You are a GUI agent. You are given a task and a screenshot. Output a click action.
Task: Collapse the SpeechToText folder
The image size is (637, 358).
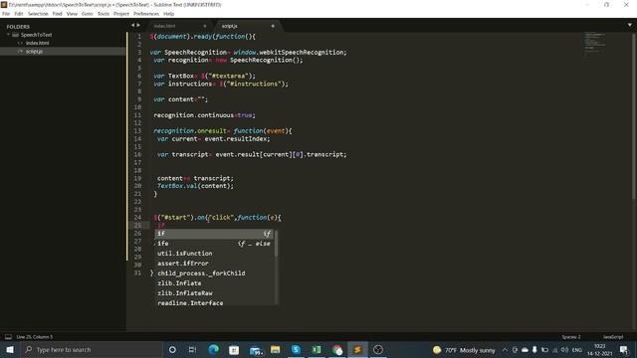point(8,35)
